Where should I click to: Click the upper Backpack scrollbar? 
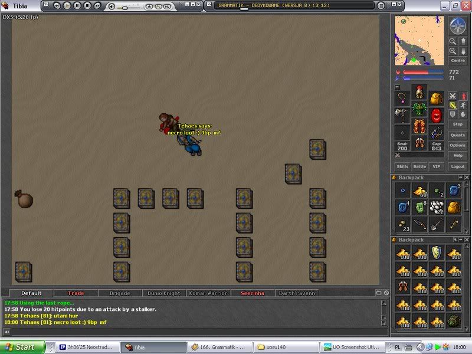coord(467,208)
